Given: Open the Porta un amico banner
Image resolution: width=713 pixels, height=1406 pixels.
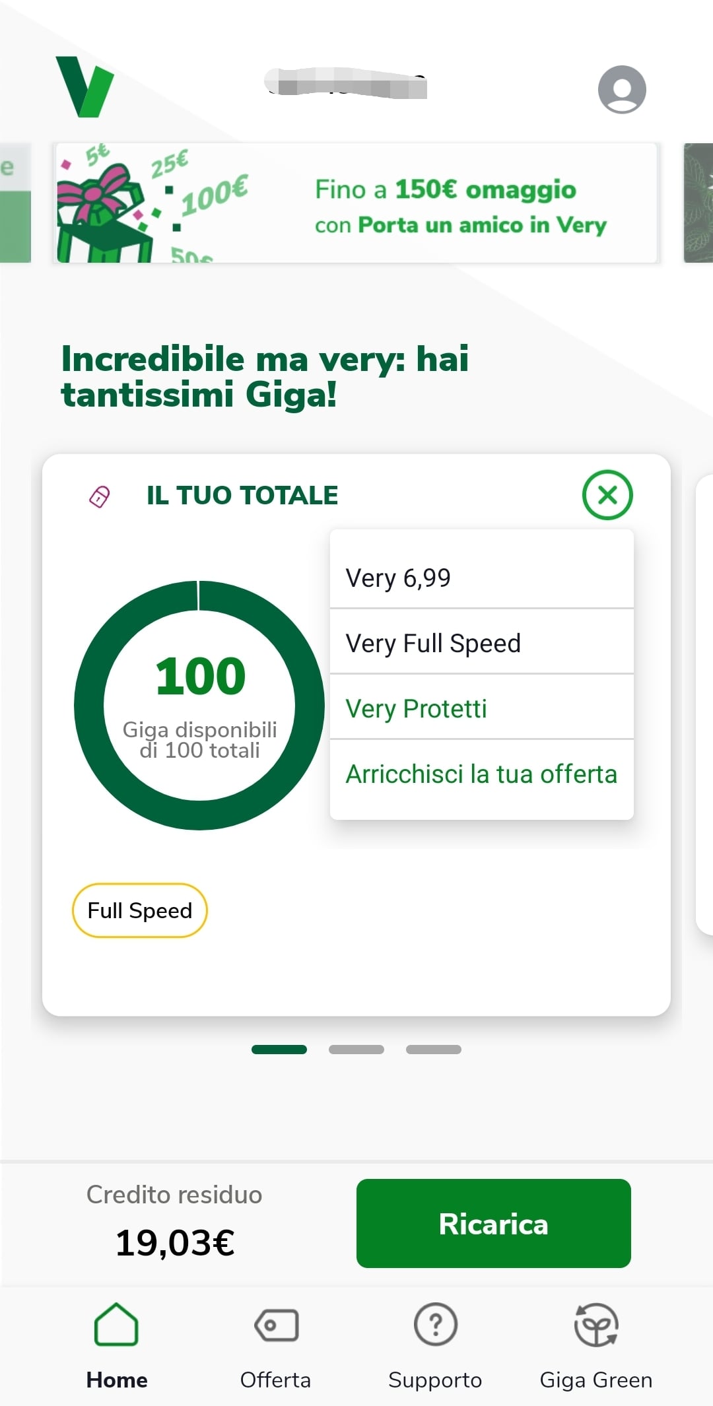Looking at the screenshot, I should 356,203.
